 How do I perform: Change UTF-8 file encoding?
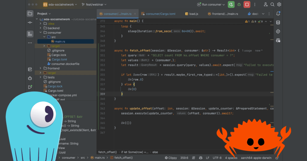point(217,158)
